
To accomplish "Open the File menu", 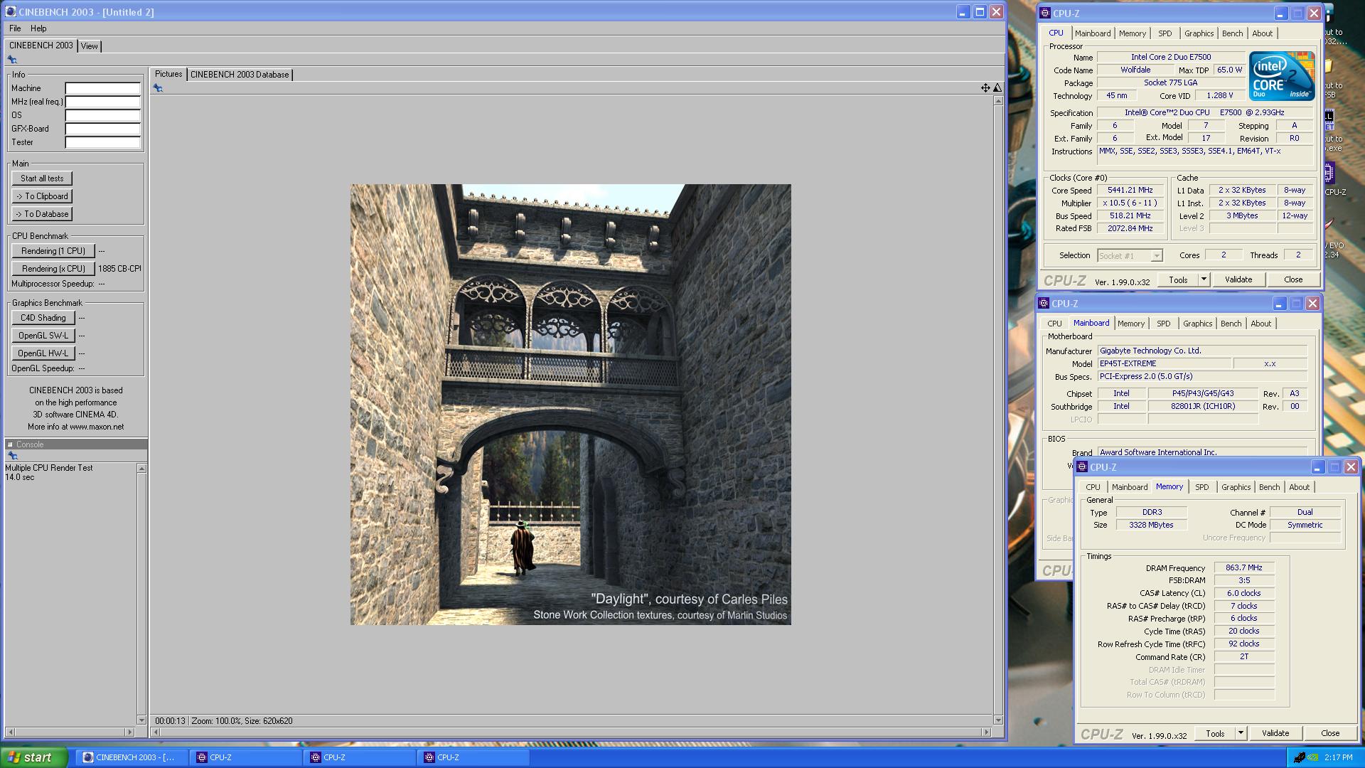I will (15, 28).
